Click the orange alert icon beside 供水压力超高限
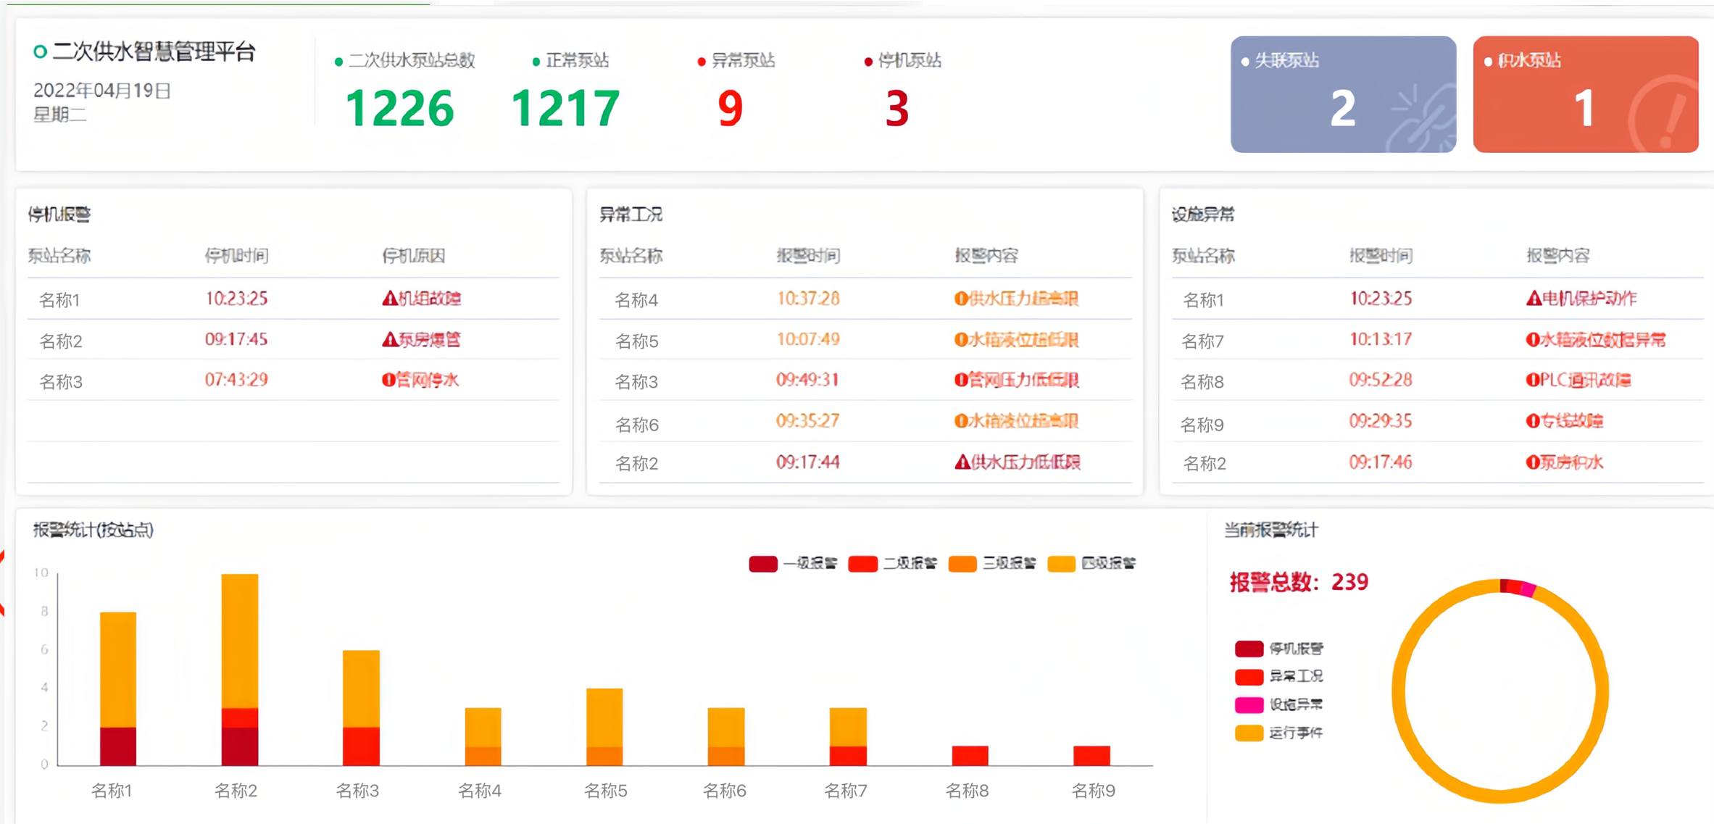The width and height of the screenshot is (1714, 824). [961, 299]
